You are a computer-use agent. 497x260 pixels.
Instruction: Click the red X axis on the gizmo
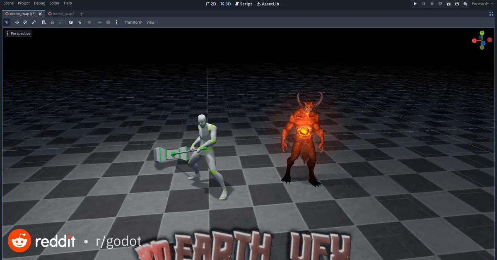pyautogui.click(x=474, y=41)
